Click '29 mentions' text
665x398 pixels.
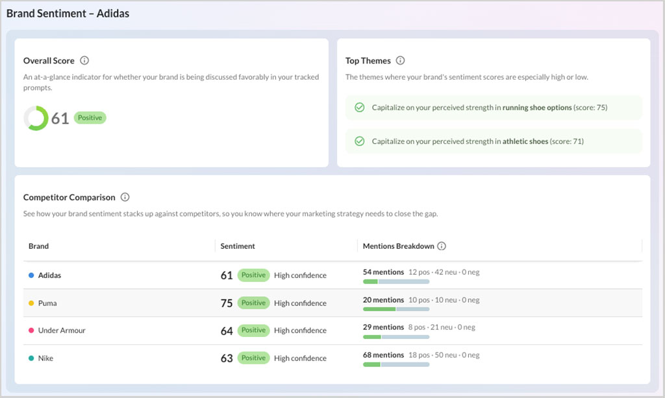[383, 327]
